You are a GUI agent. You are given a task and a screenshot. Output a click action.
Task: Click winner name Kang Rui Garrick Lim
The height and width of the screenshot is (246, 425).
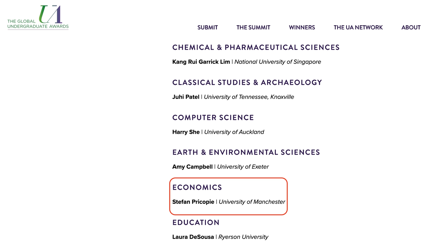pos(201,62)
